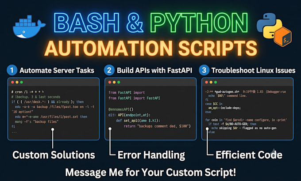This screenshot has height=181, width=301.
Task: Click yellow minimize dot in Automate Server Tasks window
Action: coord(17,82)
